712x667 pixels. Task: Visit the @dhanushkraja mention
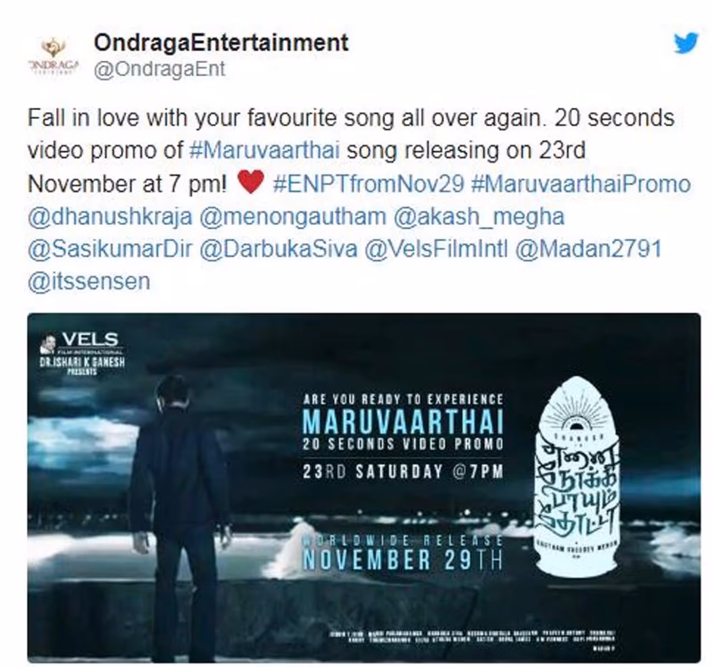tap(110, 217)
